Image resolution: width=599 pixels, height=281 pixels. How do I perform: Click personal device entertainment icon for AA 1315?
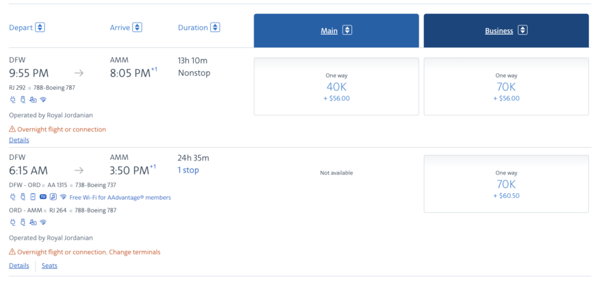(x=33, y=197)
